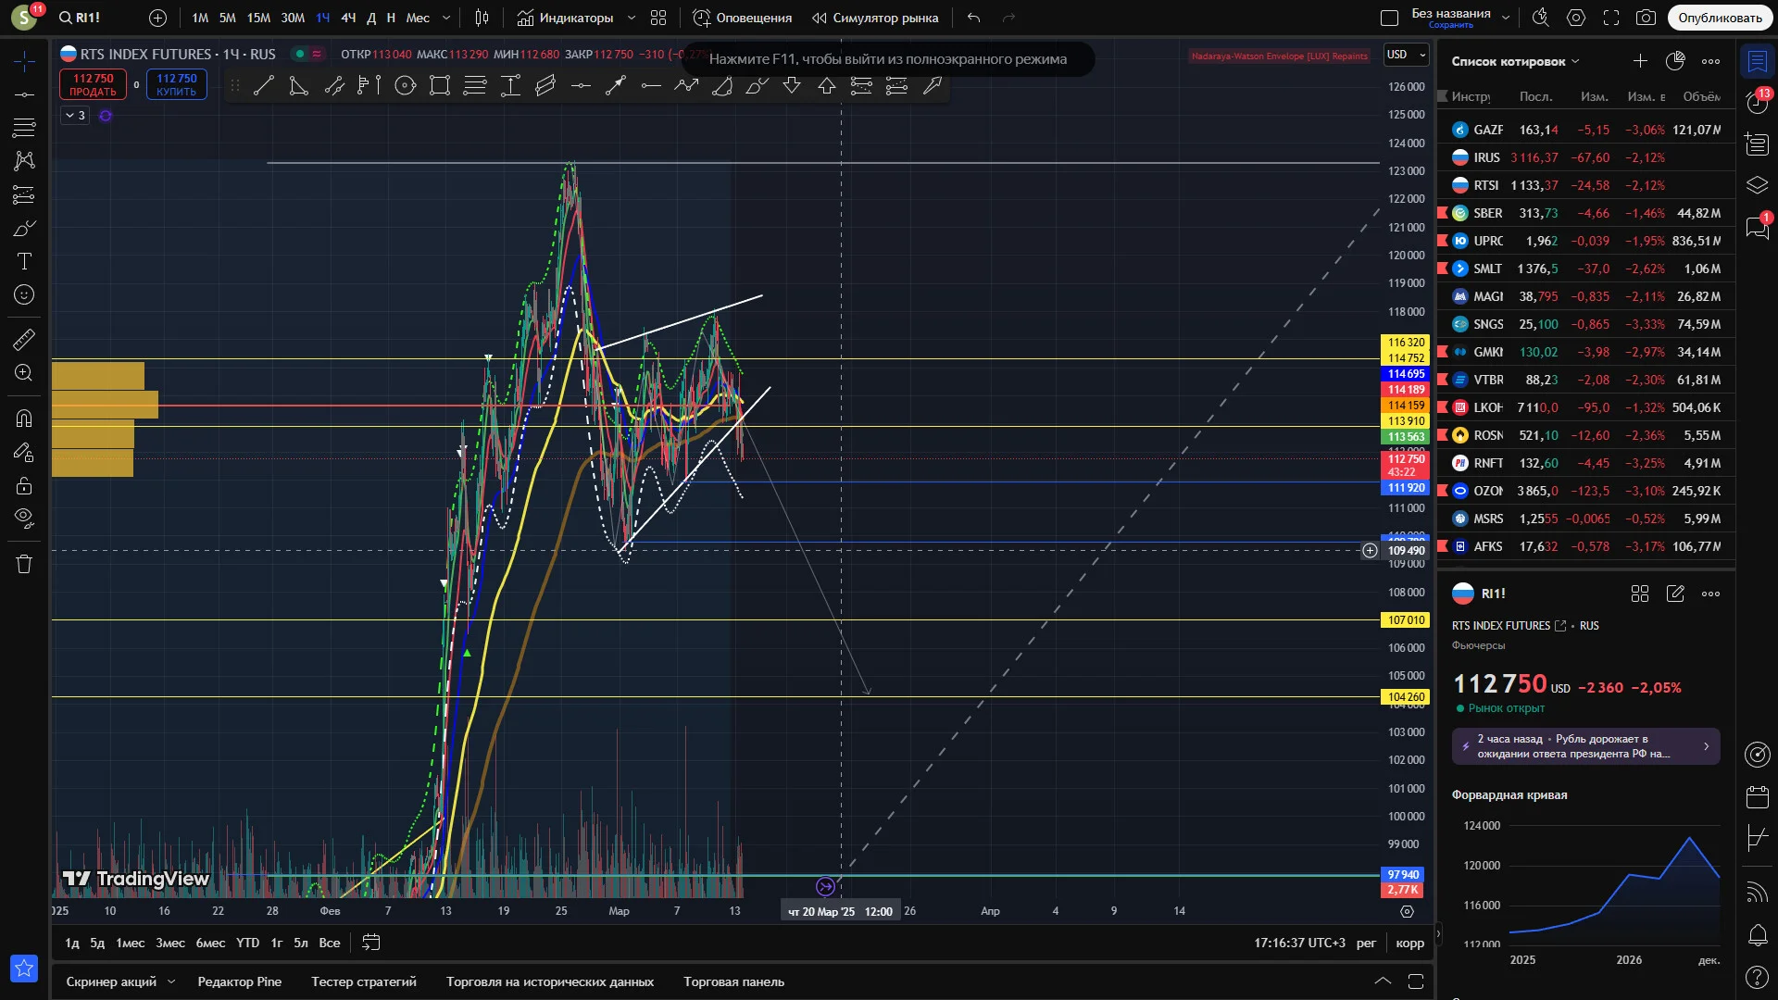Expand Список котировок watchlist dropdown

1516,61
